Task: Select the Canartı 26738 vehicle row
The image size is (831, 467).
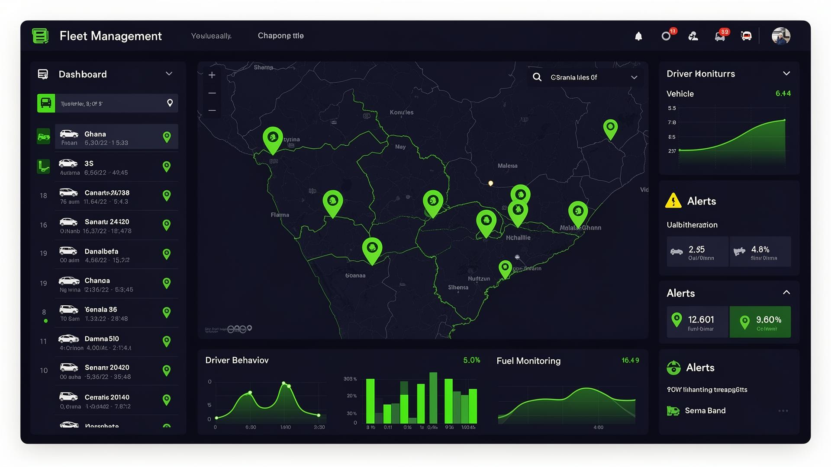Action: 116,196
